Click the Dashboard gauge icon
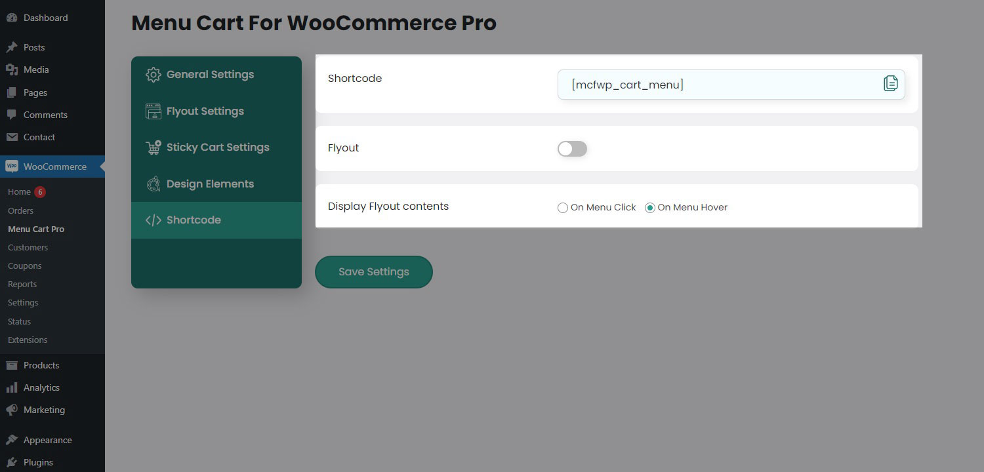This screenshot has height=472, width=984. coord(12,18)
